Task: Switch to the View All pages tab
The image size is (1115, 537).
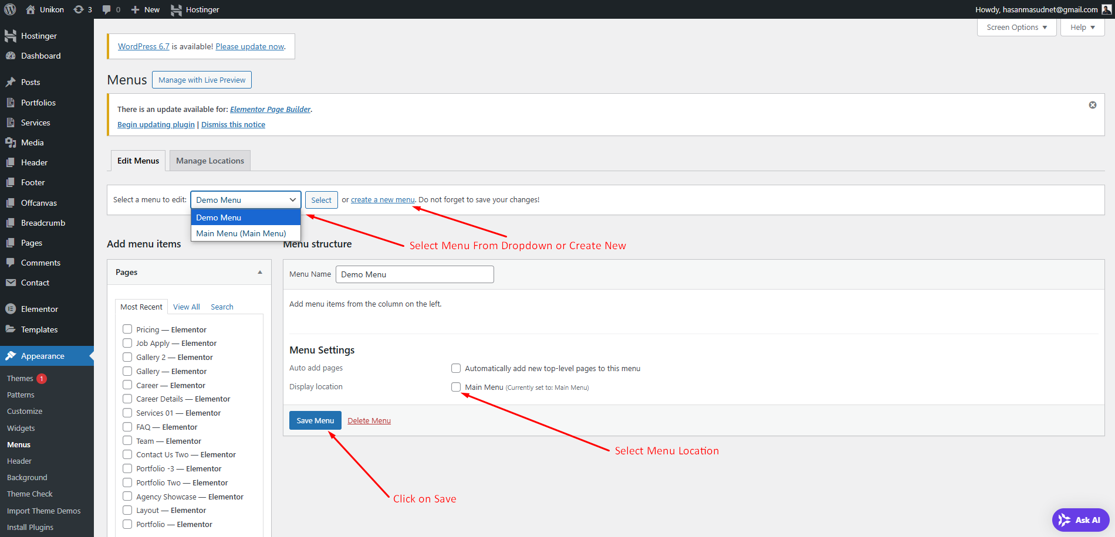Action: (186, 307)
